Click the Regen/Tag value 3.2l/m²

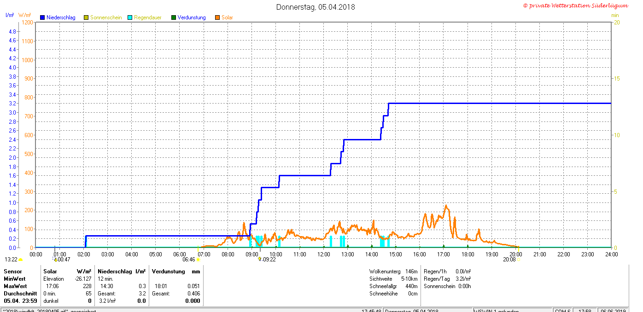pos(463,279)
